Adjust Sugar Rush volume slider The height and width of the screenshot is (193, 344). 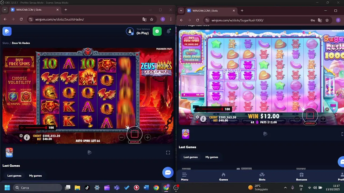tap(212, 109)
